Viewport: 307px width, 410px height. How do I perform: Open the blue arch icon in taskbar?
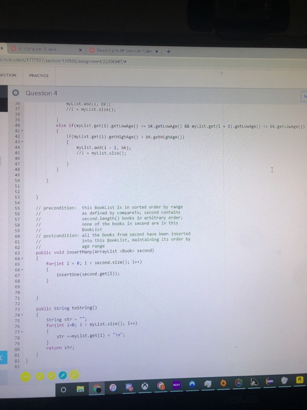pyautogui.click(x=192, y=384)
